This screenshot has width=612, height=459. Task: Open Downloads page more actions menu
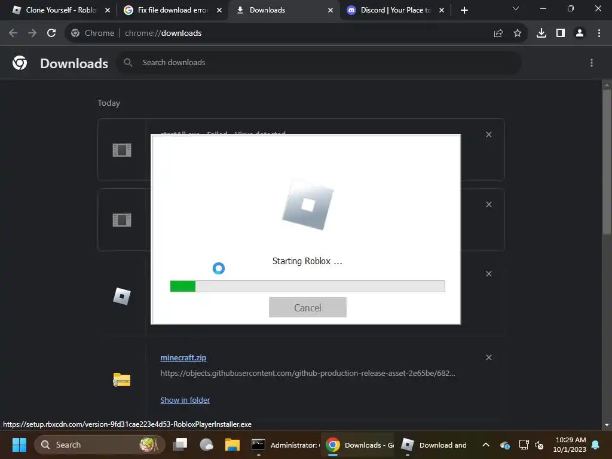click(x=592, y=63)
